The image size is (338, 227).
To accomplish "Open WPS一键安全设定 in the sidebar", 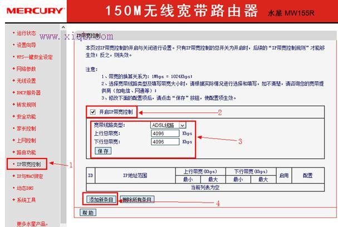I will (x=34, y=57).
